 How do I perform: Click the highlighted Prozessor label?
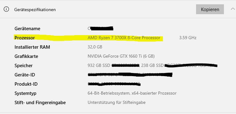[25, 38]
